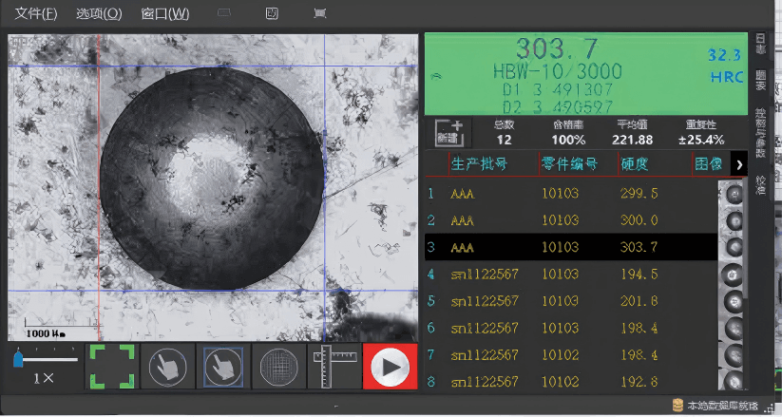Click the zoom slider handle
The width and height of the screenshot is (782, 417).
18,359
